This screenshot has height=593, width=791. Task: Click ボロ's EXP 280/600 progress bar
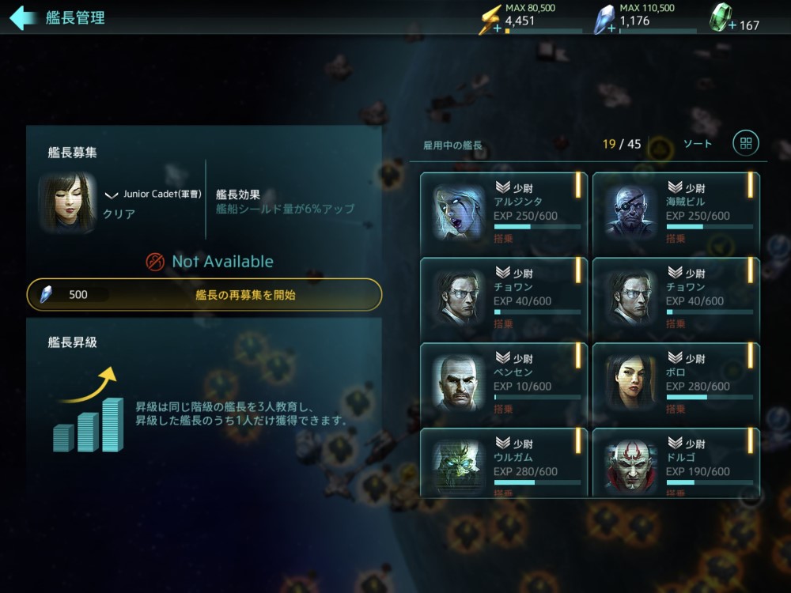click(710, 398)
